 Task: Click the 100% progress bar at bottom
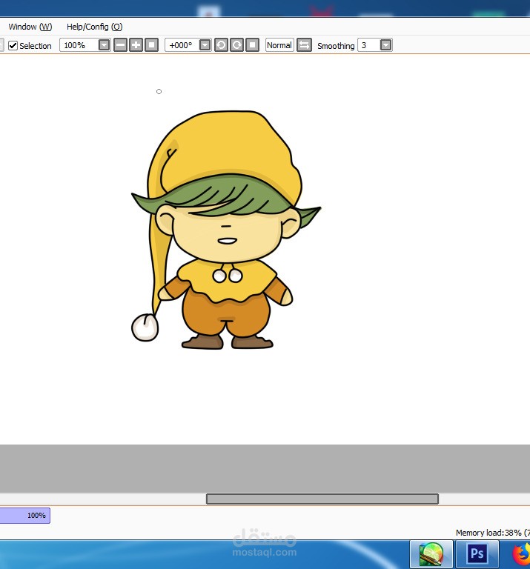24,515
